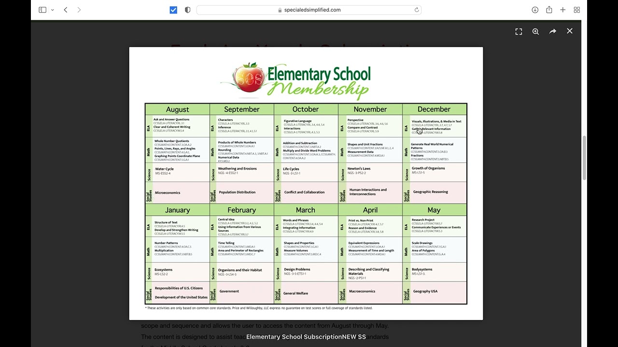Share the lightbox image via arrow icon
This screenshot has height=347, width=618.
553,31
